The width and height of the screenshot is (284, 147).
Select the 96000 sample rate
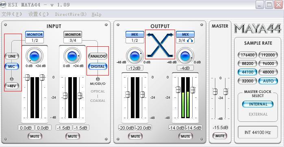[268, 63]
